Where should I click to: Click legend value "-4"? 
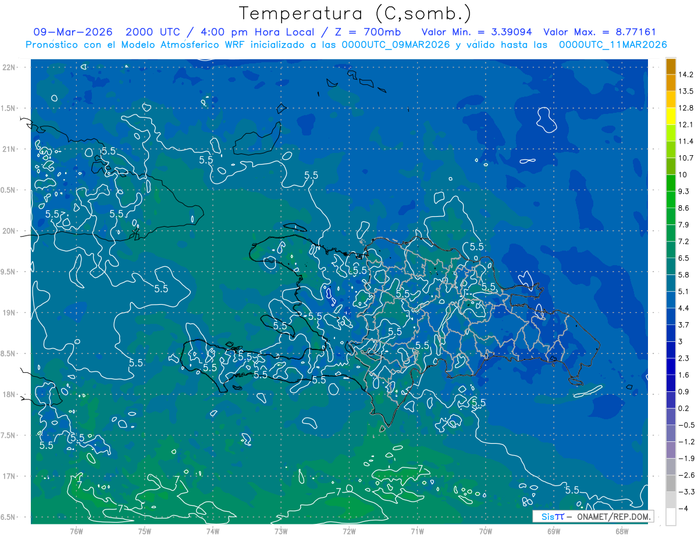click(x=683, y=509)
